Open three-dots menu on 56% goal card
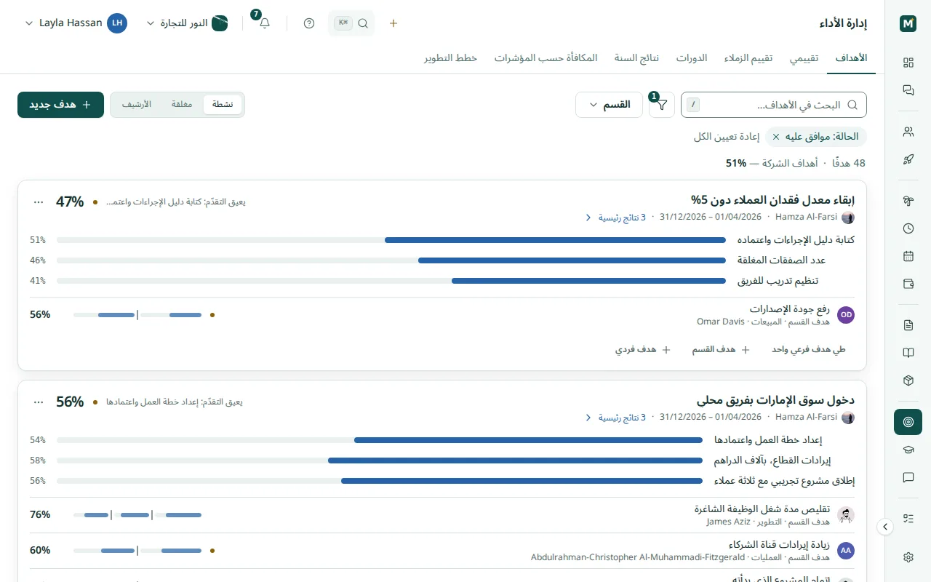931x582 pixels. (x=39, y=402)
